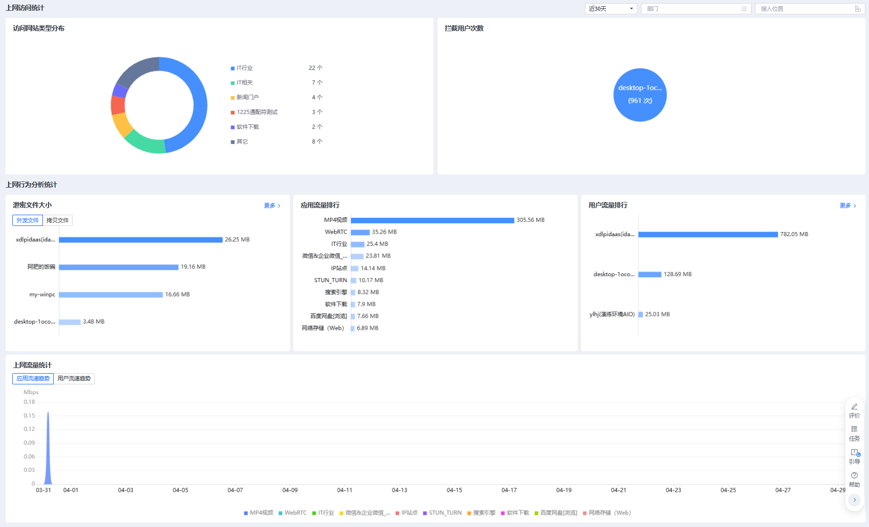Click the 评价 pencil icon
This screenshot has height=527, width=869.
point(854,407)
